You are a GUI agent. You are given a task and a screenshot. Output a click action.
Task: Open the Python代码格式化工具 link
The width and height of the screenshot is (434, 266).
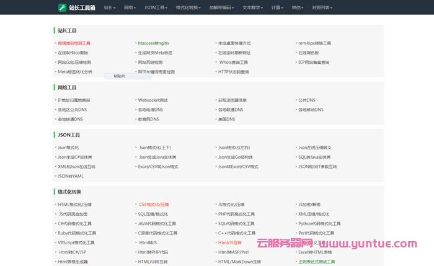click(x=319, y=223)
